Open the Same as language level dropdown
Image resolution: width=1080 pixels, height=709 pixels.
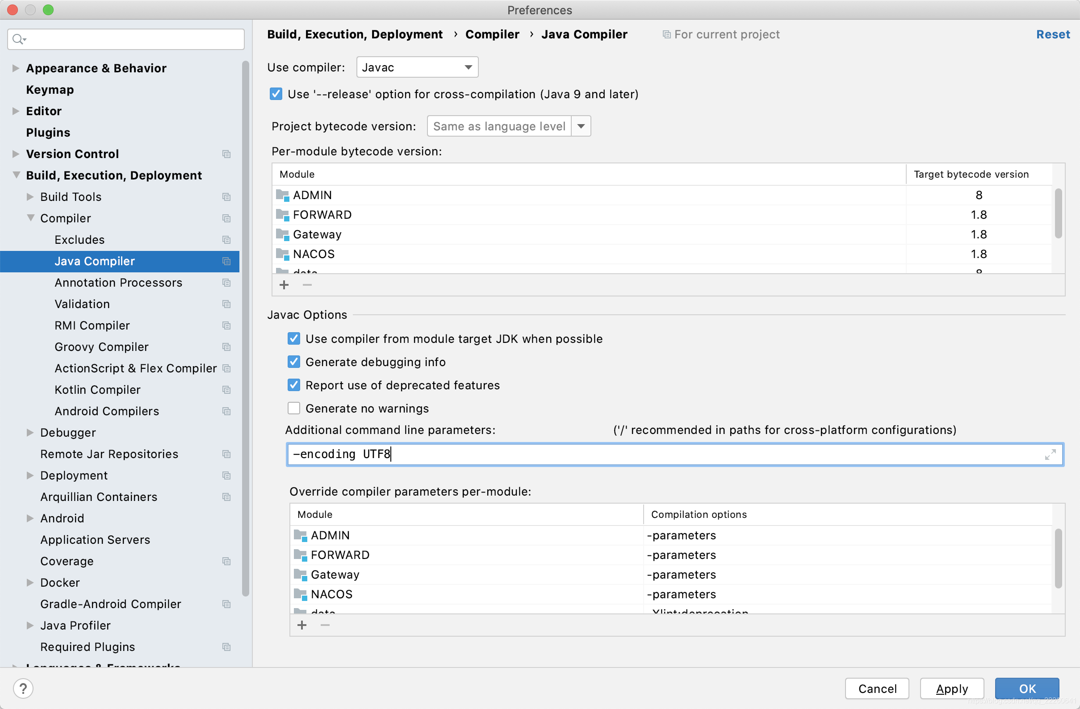coord(581,126)
